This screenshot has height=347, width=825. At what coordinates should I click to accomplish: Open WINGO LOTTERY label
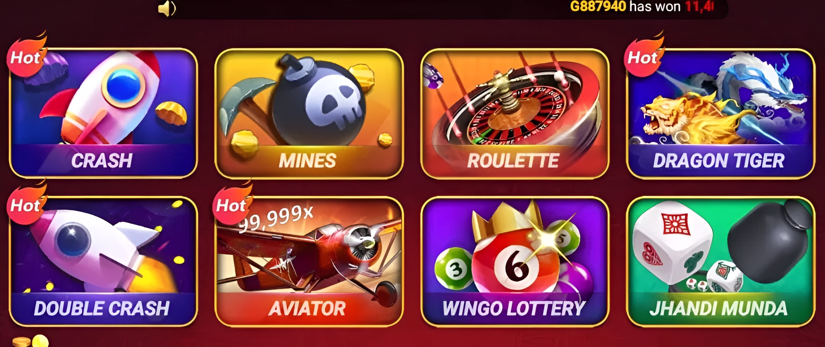click(514, 309)
